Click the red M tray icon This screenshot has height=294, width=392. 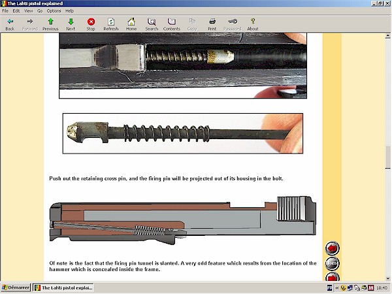tap(370, 288)
